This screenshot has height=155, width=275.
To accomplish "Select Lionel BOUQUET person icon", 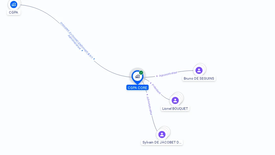I will 175,100.
